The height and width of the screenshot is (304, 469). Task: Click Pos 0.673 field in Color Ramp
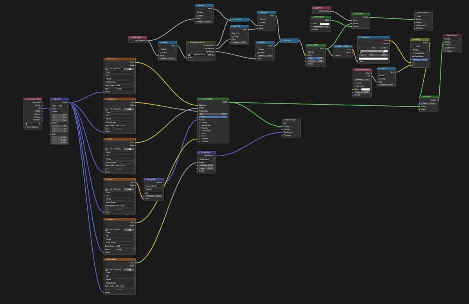(x=378, y=55)
